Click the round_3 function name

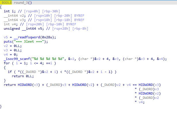pos(21,3)
